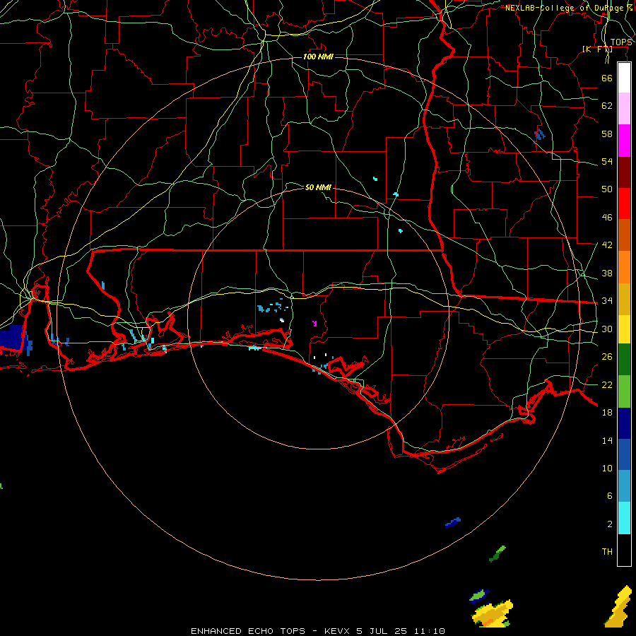
Task: Click the navy echo below the outer range ring
Action: (x=453, y=523)
